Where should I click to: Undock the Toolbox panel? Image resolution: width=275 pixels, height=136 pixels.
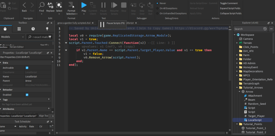tap(48, 23)
